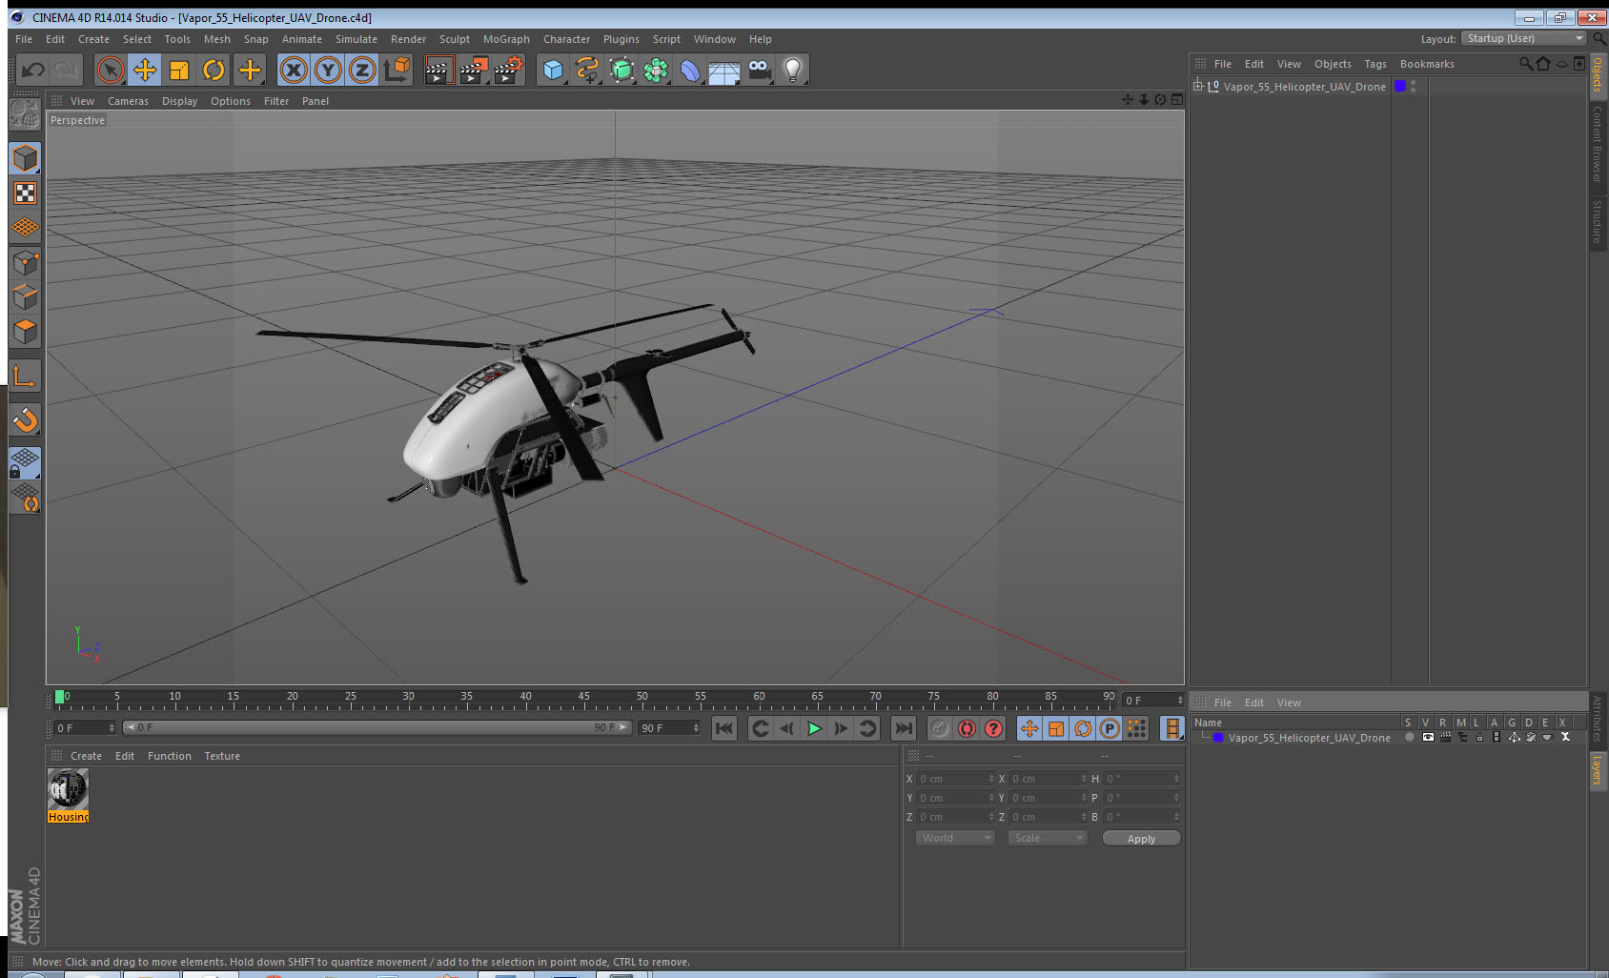
Task: Go to the start of animation
Action: click(x=724, y=728)
